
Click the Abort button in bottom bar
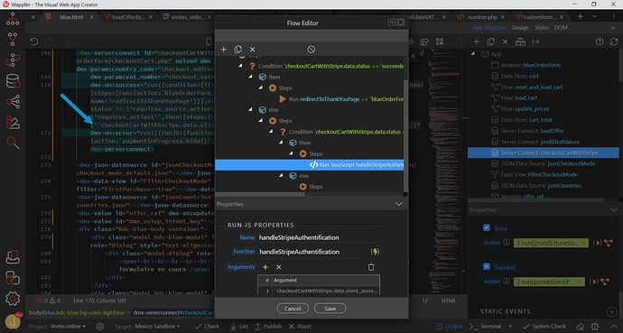[x=300, y=327]
